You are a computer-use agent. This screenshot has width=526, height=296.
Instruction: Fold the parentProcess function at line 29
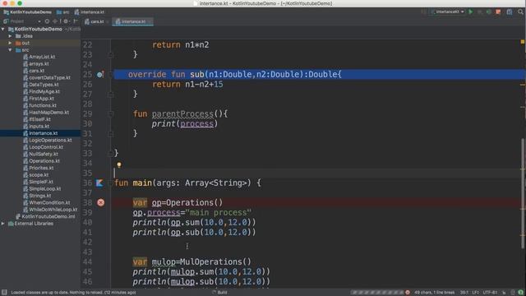click(x=110, y=114)
